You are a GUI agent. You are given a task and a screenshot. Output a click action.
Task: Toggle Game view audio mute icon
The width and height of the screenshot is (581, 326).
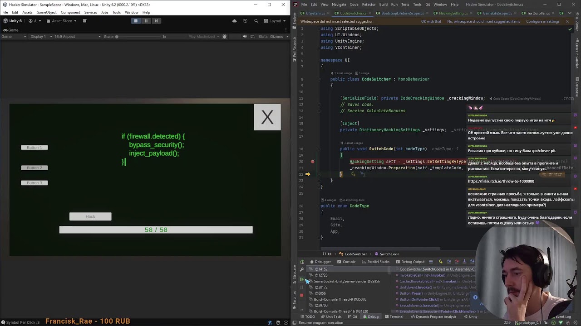(245, 37)
